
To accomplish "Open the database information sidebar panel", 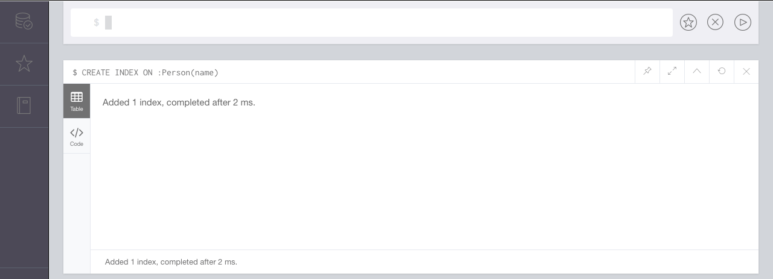I will tap(24, 22).
